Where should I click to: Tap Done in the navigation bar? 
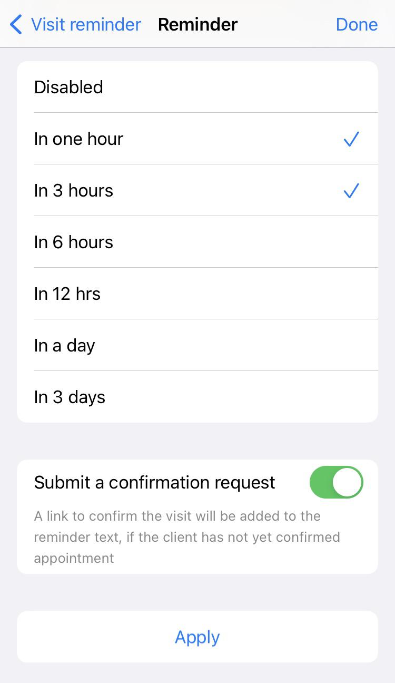tap(357, 24)
